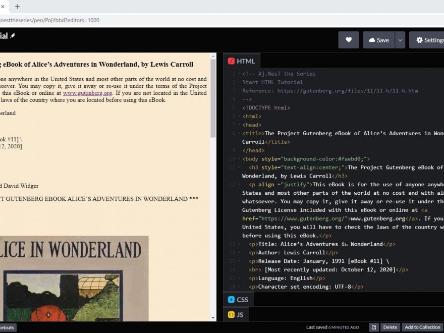Click the yellow JS editor icon
Image resolution: width=444 pixels, height=333 pixels.
231,314
